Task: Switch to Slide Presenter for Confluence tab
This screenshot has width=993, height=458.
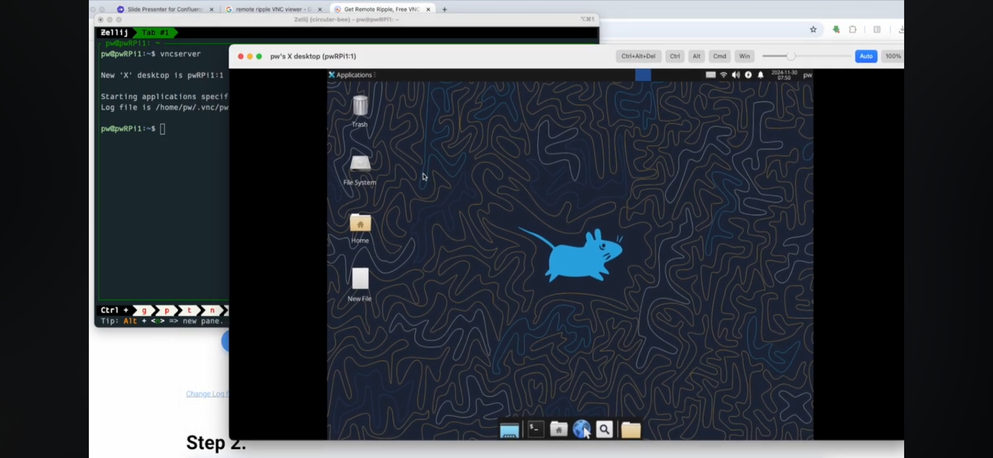Action: 165,9
